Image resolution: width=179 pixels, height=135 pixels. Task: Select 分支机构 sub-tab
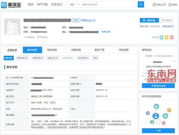(x=68, y=58)
